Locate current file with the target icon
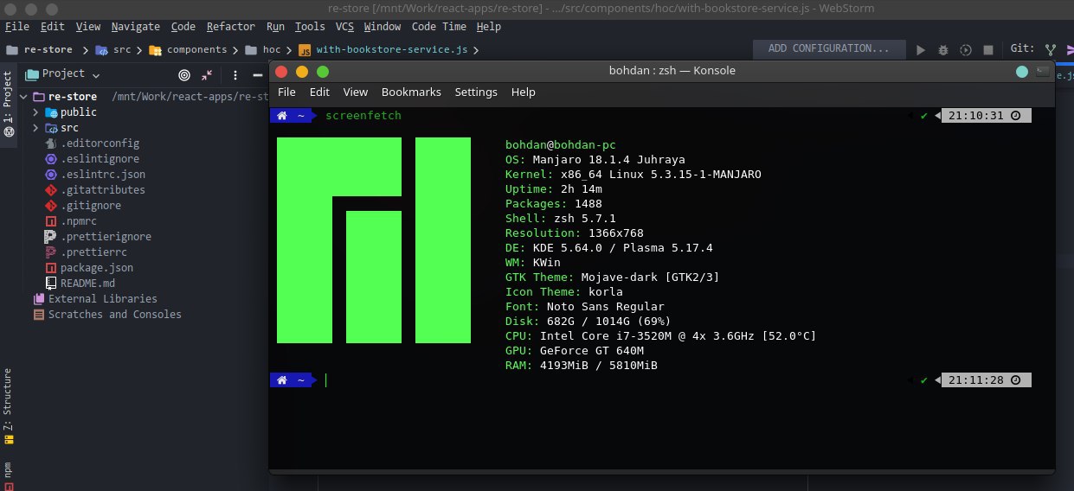The height and width of the screenshot is (491, 1074). pos(183,74)
